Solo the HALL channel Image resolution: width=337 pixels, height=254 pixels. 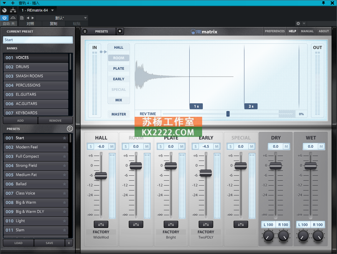[91, 146]
